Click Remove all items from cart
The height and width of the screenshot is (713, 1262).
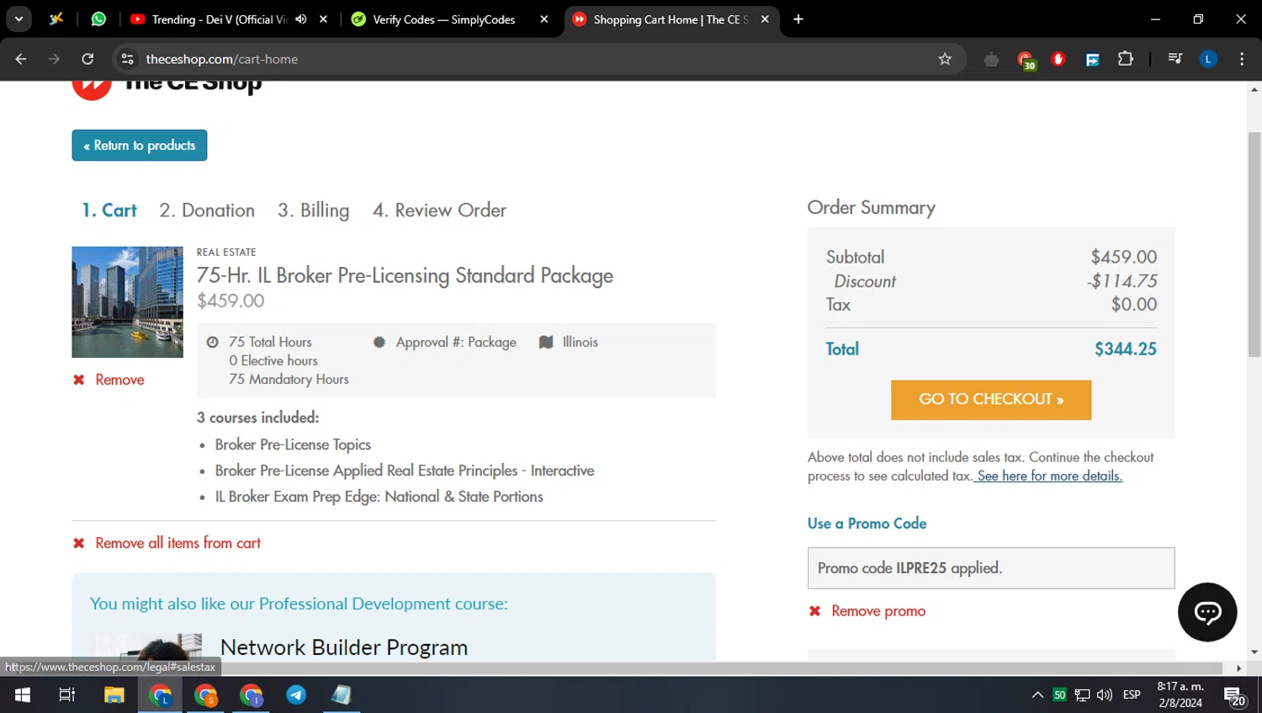(x=167, y=543)
